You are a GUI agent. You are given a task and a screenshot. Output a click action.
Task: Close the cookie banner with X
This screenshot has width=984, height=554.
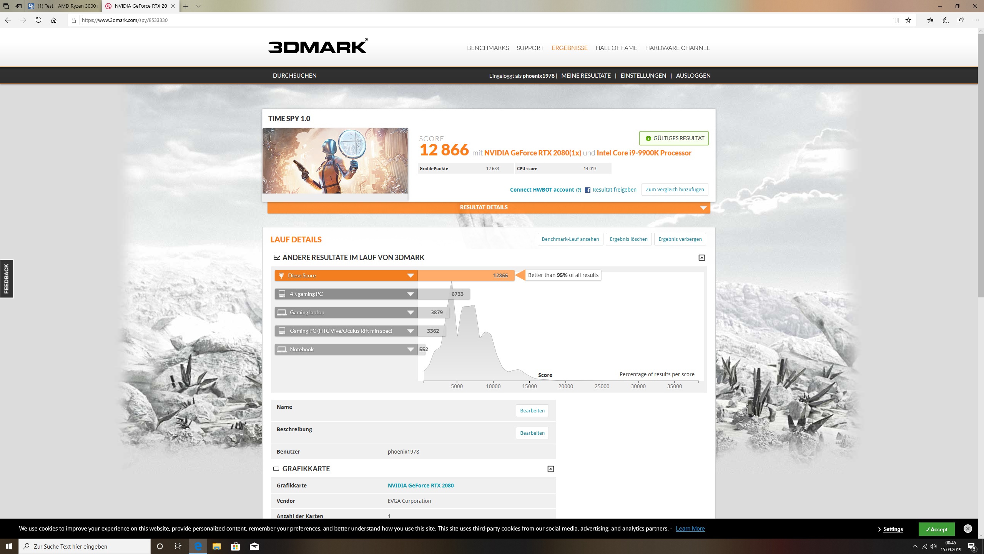[968, 529]
